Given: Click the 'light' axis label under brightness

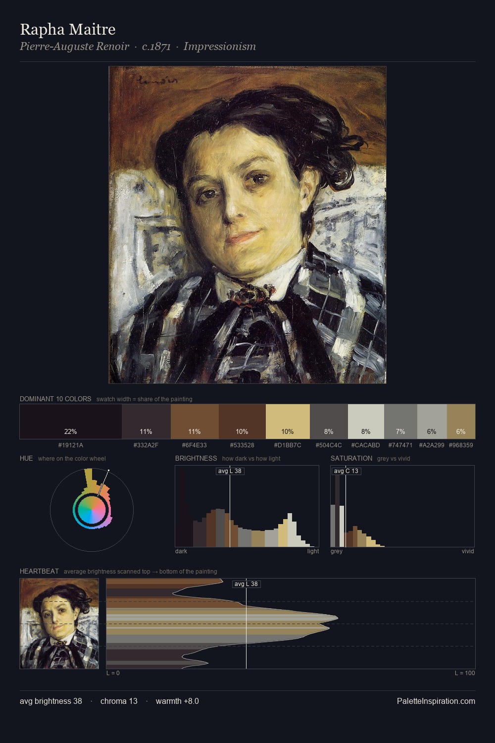Looking at the screenshot, I should tap(313, 551).
